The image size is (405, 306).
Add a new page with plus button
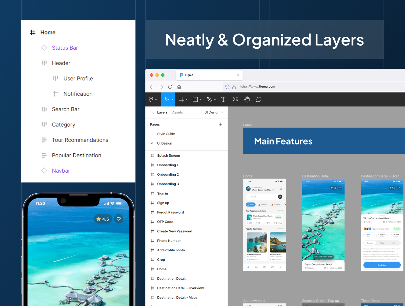coord(220,124)
